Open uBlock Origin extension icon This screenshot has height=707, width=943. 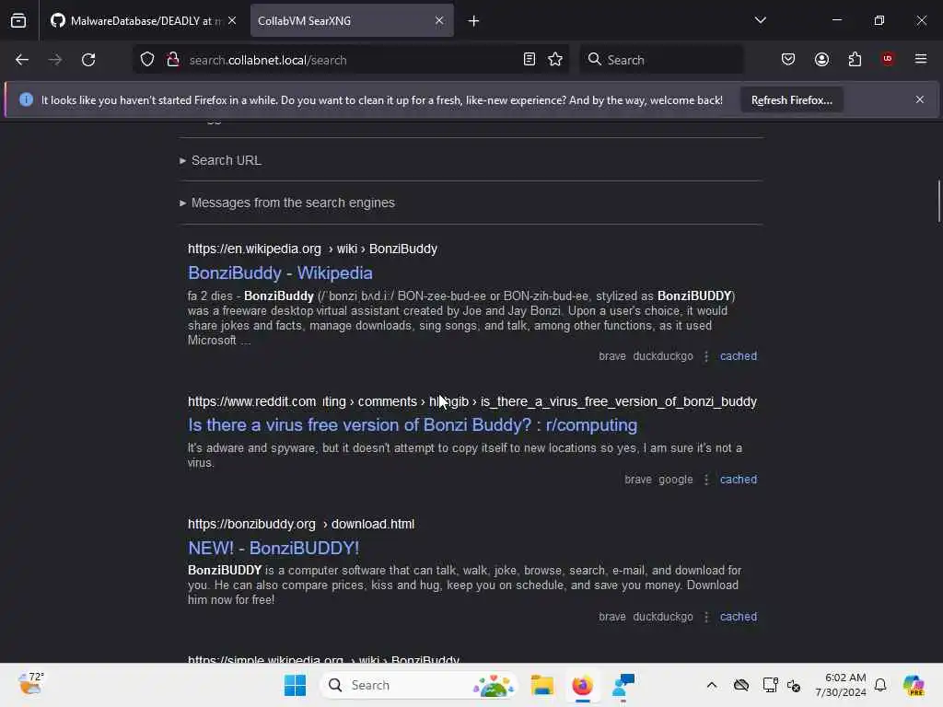pos(888,59)
